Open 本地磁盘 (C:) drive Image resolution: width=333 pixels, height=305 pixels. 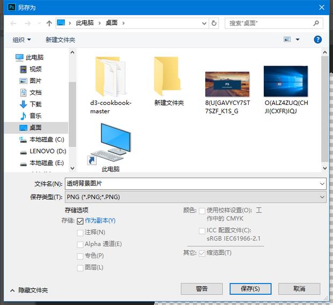[x=42, y=139]
